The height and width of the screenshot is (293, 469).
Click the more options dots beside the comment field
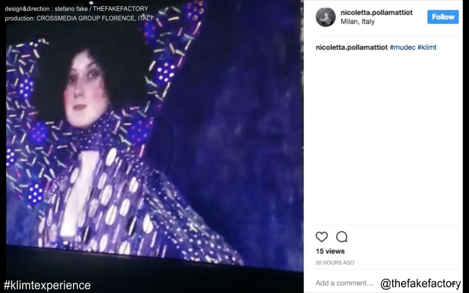coord(455,283)
